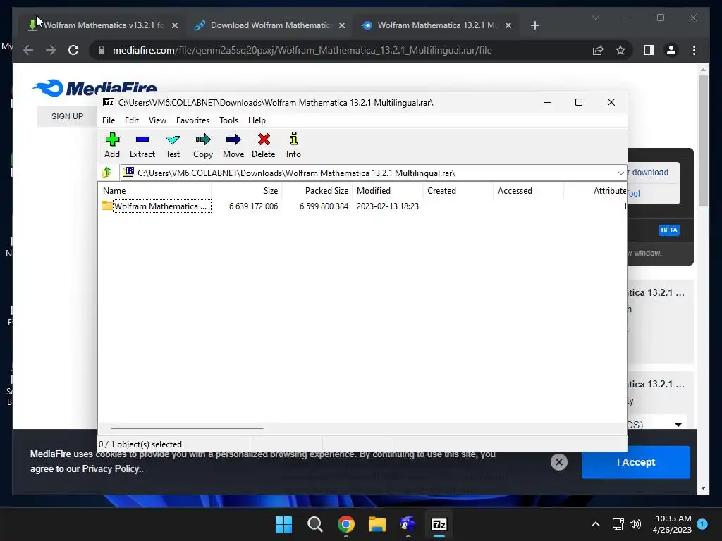The image size is (722, 541).
Task: Select the modified date 2023-02-13 18:23
Action: tap(388, 206)
